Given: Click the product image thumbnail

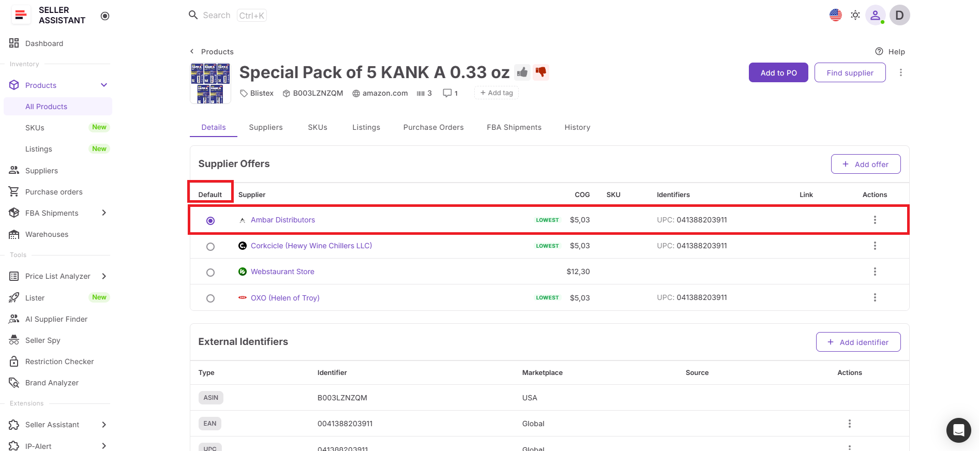Looking at the screenshot, I should pyautogui.click(x=210, y=83).
